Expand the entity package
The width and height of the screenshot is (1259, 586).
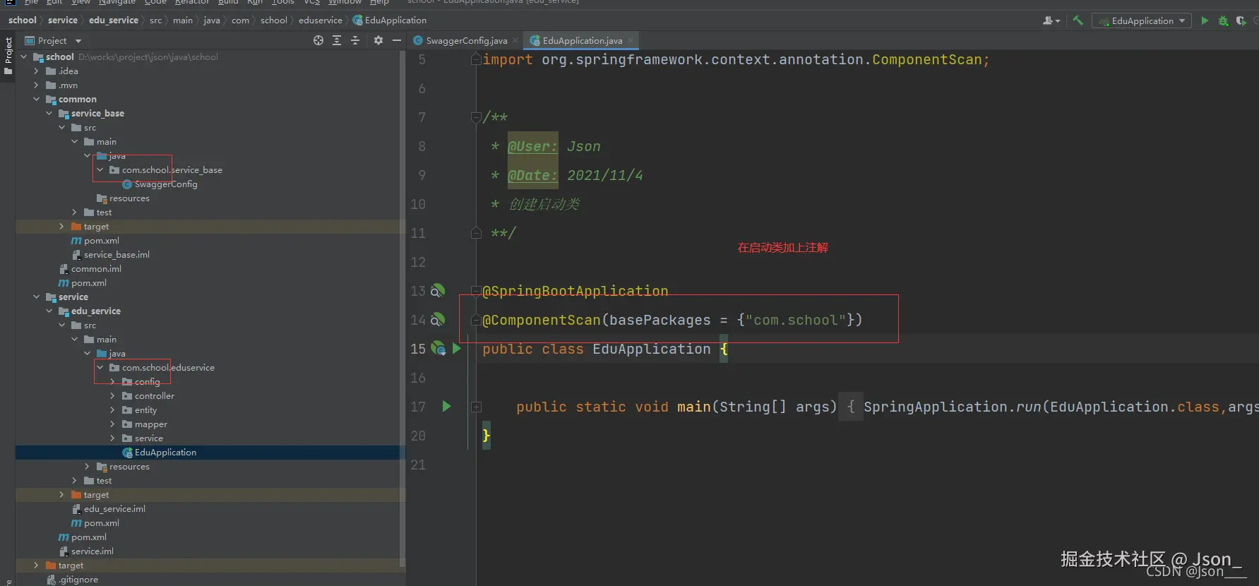(x=112, y=410)
